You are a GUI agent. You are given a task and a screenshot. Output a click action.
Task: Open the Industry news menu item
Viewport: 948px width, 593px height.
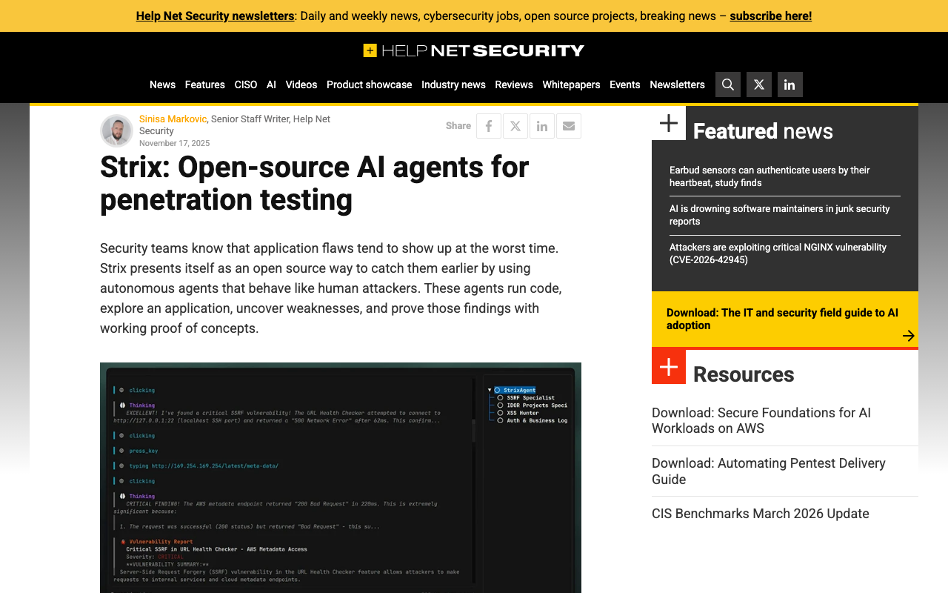tap(453, 85)
